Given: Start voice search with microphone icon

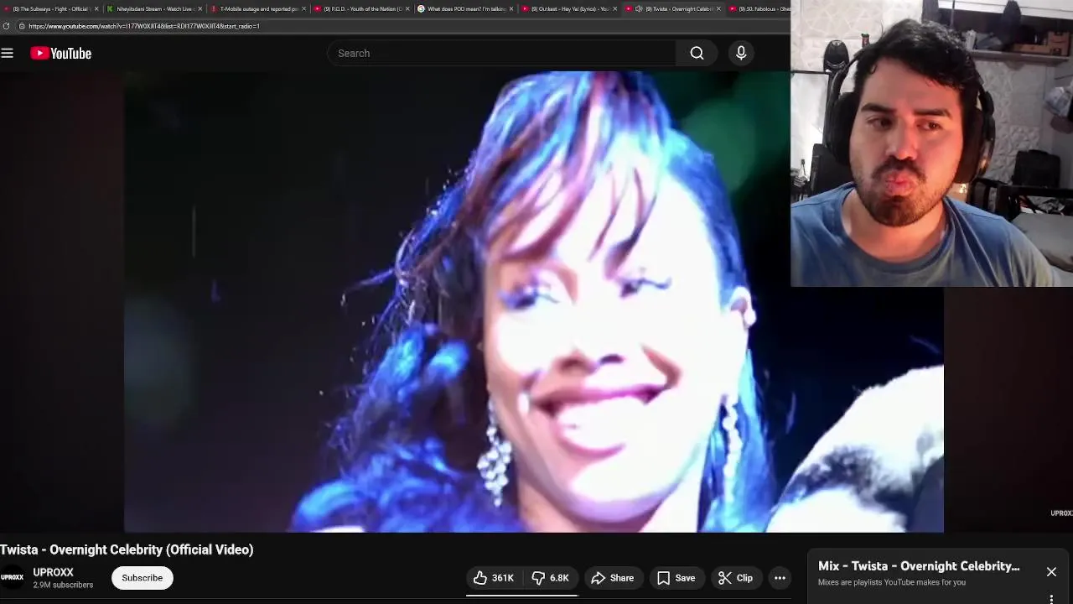Looking at the screenshot, I should (741, 53).
